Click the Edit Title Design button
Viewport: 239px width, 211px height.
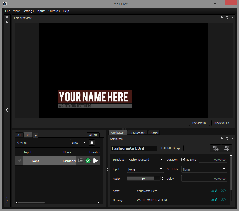(171, 148)
